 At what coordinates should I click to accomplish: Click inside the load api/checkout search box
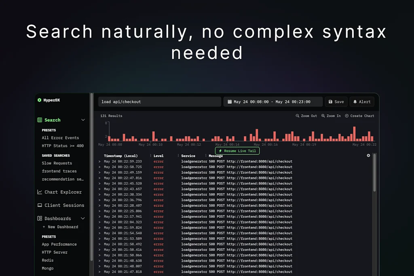coord(159,101)
